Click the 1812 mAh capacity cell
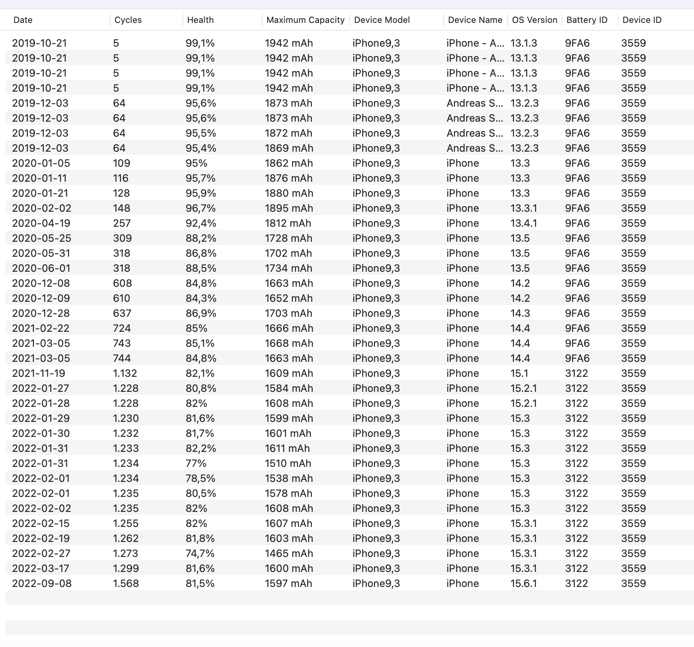 pos(288,223)
